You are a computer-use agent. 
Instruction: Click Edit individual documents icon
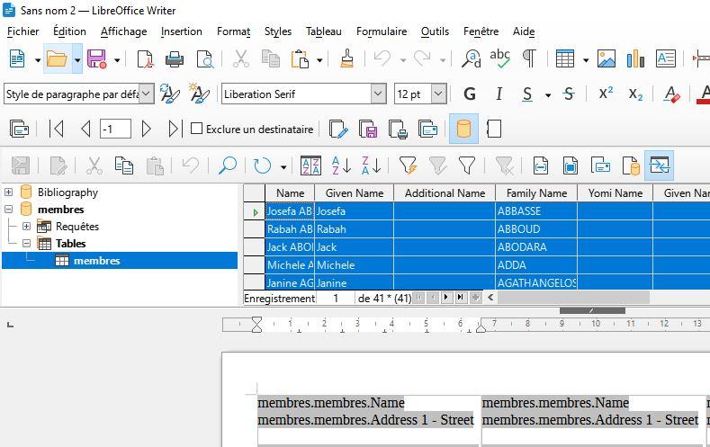(338, 129)
